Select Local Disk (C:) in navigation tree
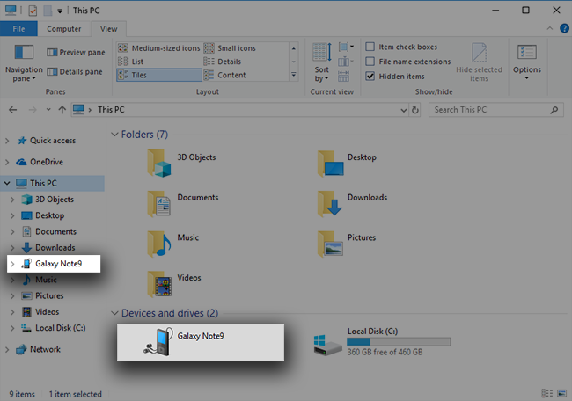Viewport: 572px width, 401px height. point(60,328)
